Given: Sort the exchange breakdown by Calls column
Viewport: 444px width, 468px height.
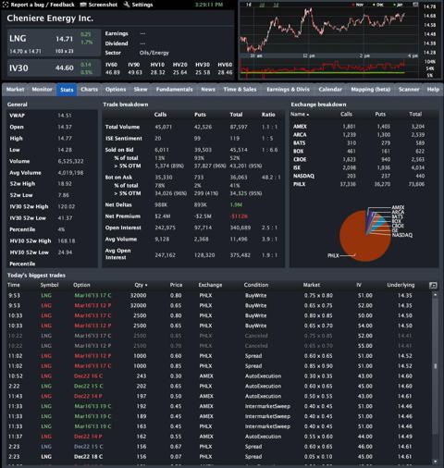Looking at the screenshot, I should tap(346, 115).
